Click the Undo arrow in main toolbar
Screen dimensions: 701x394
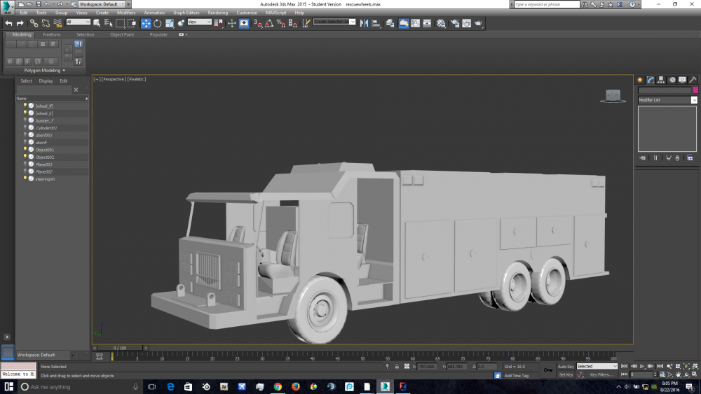tap(8, 23)
